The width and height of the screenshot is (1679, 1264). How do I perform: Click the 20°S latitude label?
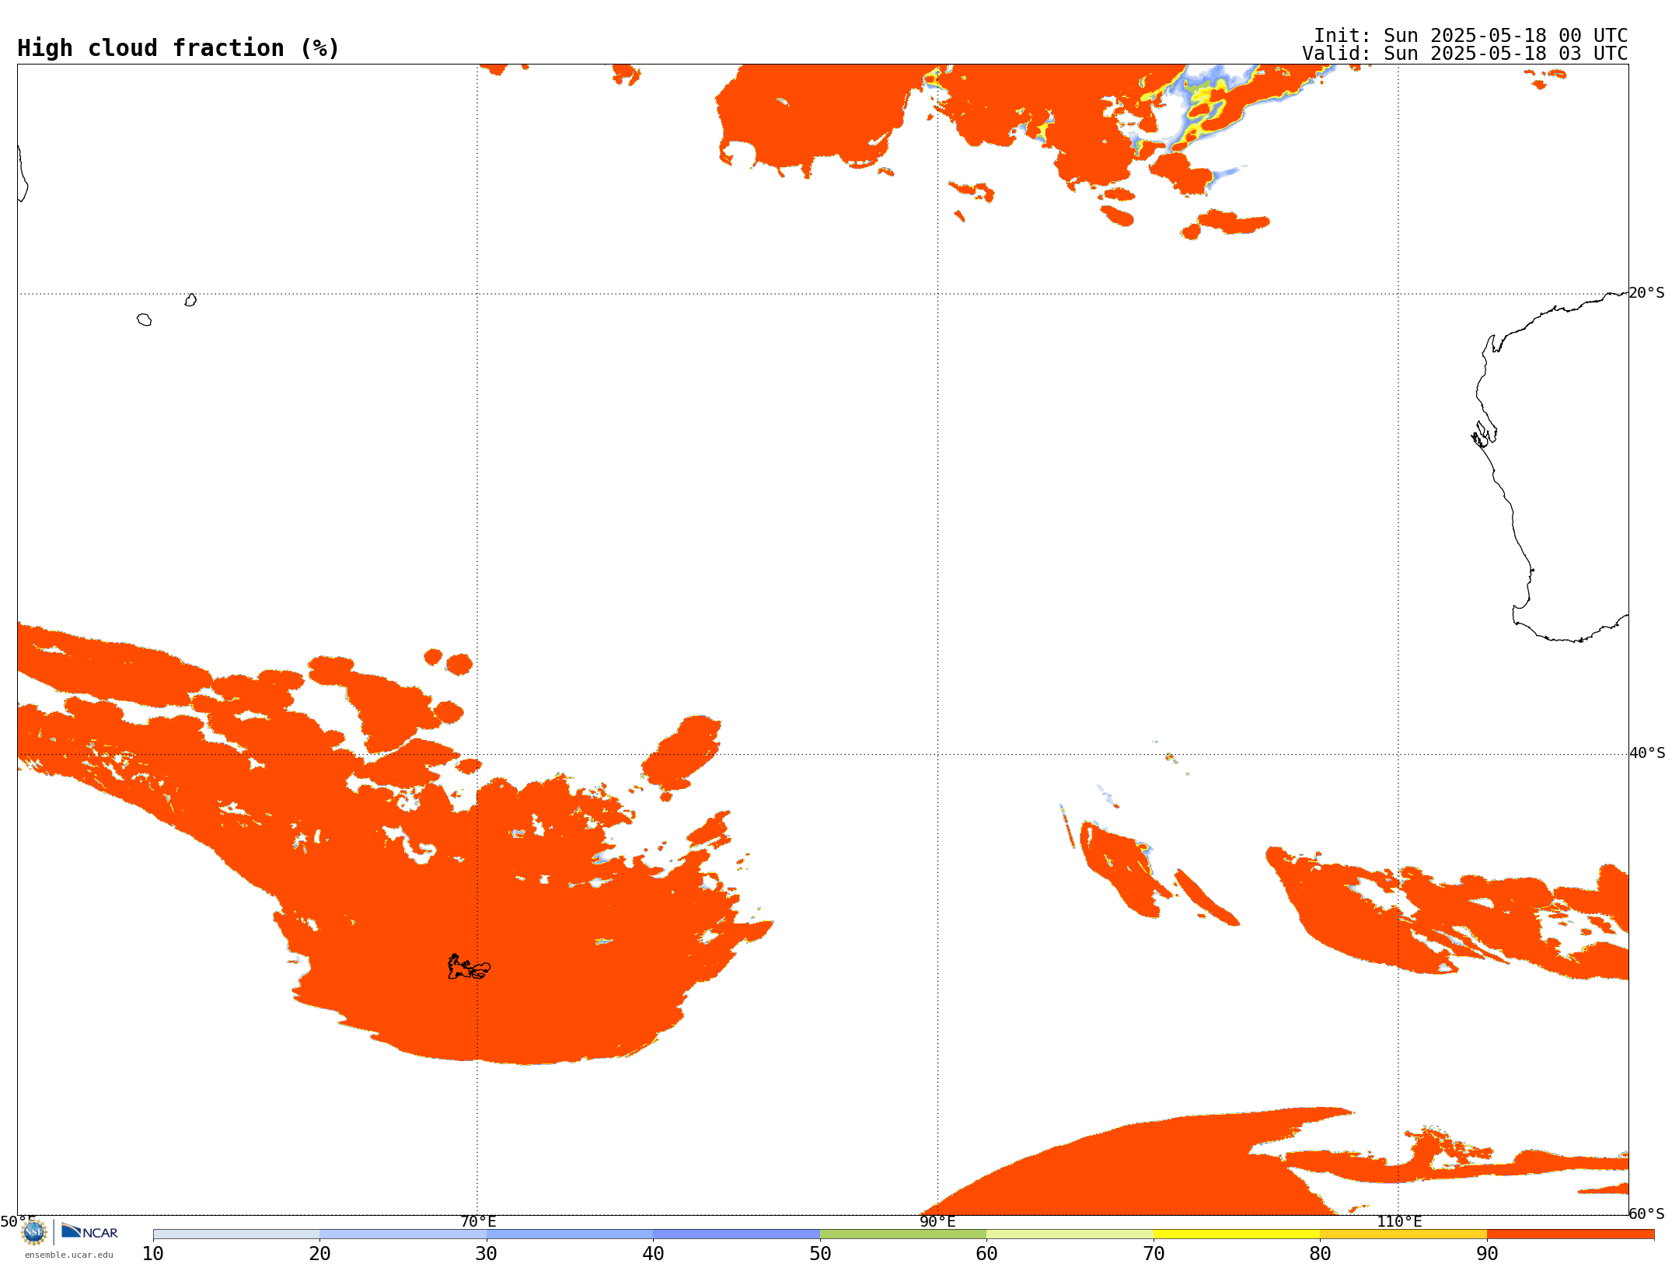pos(1647,293)
